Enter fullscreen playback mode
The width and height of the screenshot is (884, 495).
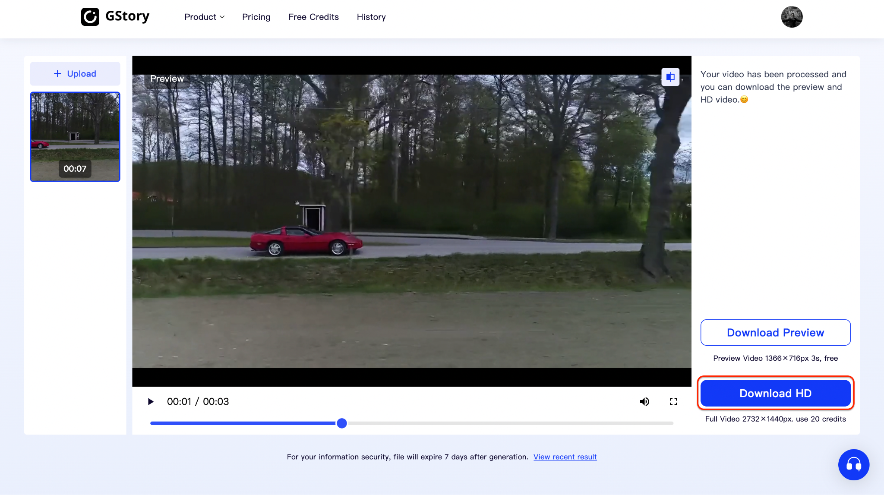point(673,401)
